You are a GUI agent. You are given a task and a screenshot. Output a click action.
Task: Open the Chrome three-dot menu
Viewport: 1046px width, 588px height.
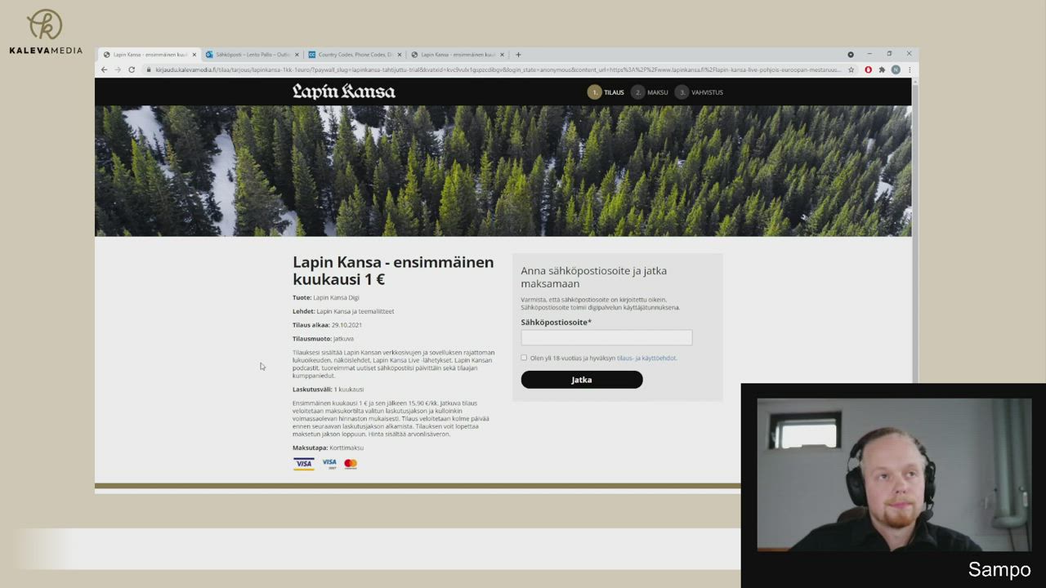click(x=910, y=69)
